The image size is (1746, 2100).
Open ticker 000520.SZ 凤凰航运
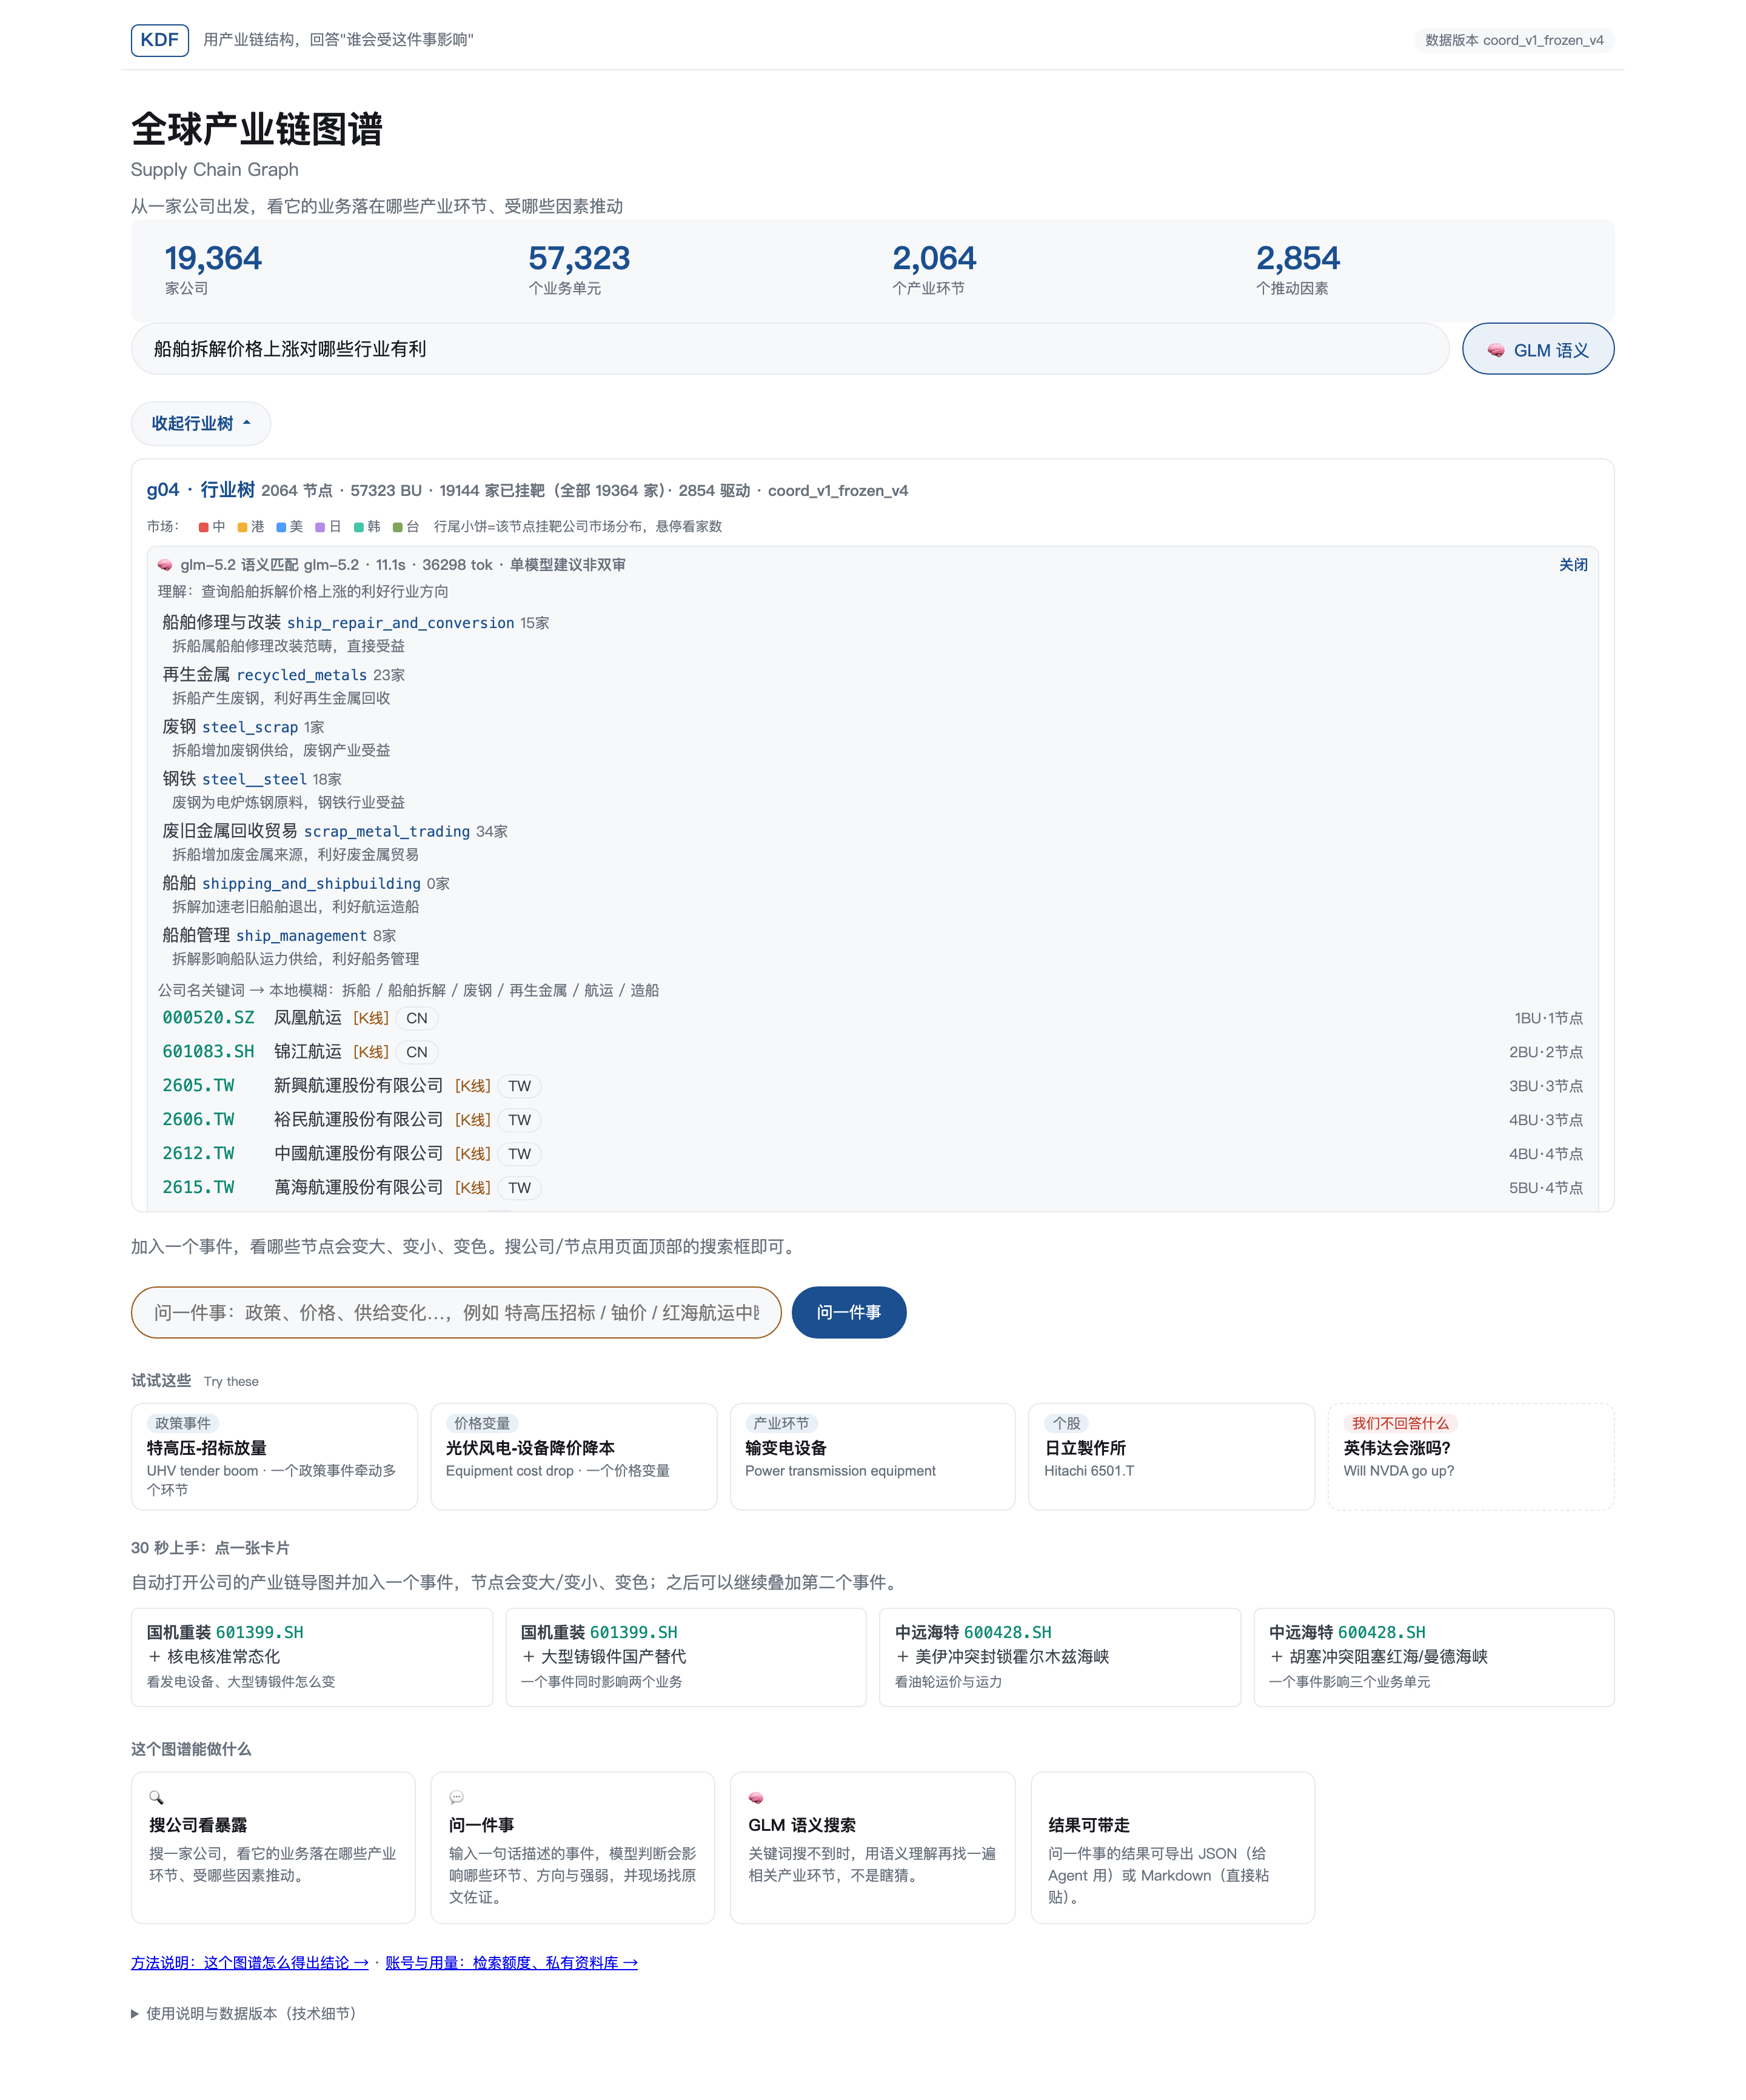[x=208, y=1018]
